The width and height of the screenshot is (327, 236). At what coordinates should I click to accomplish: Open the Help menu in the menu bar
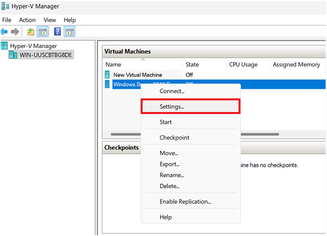click(x=70, y=20)
